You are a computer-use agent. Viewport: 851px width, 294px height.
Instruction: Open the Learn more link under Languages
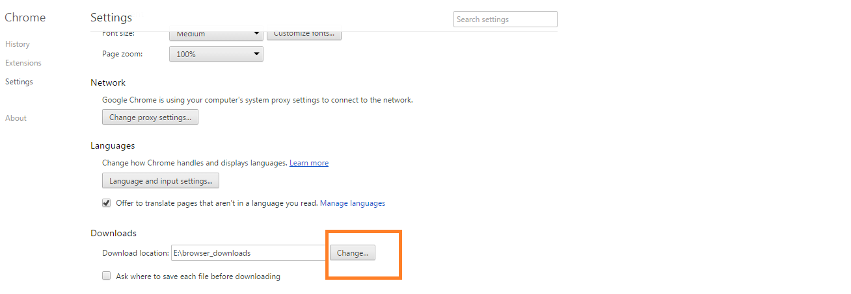(x=309, y=163)
